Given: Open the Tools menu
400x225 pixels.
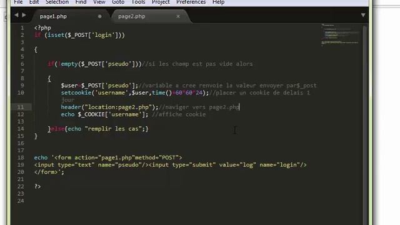Looking at the screenshot, I should coord(138,2).
